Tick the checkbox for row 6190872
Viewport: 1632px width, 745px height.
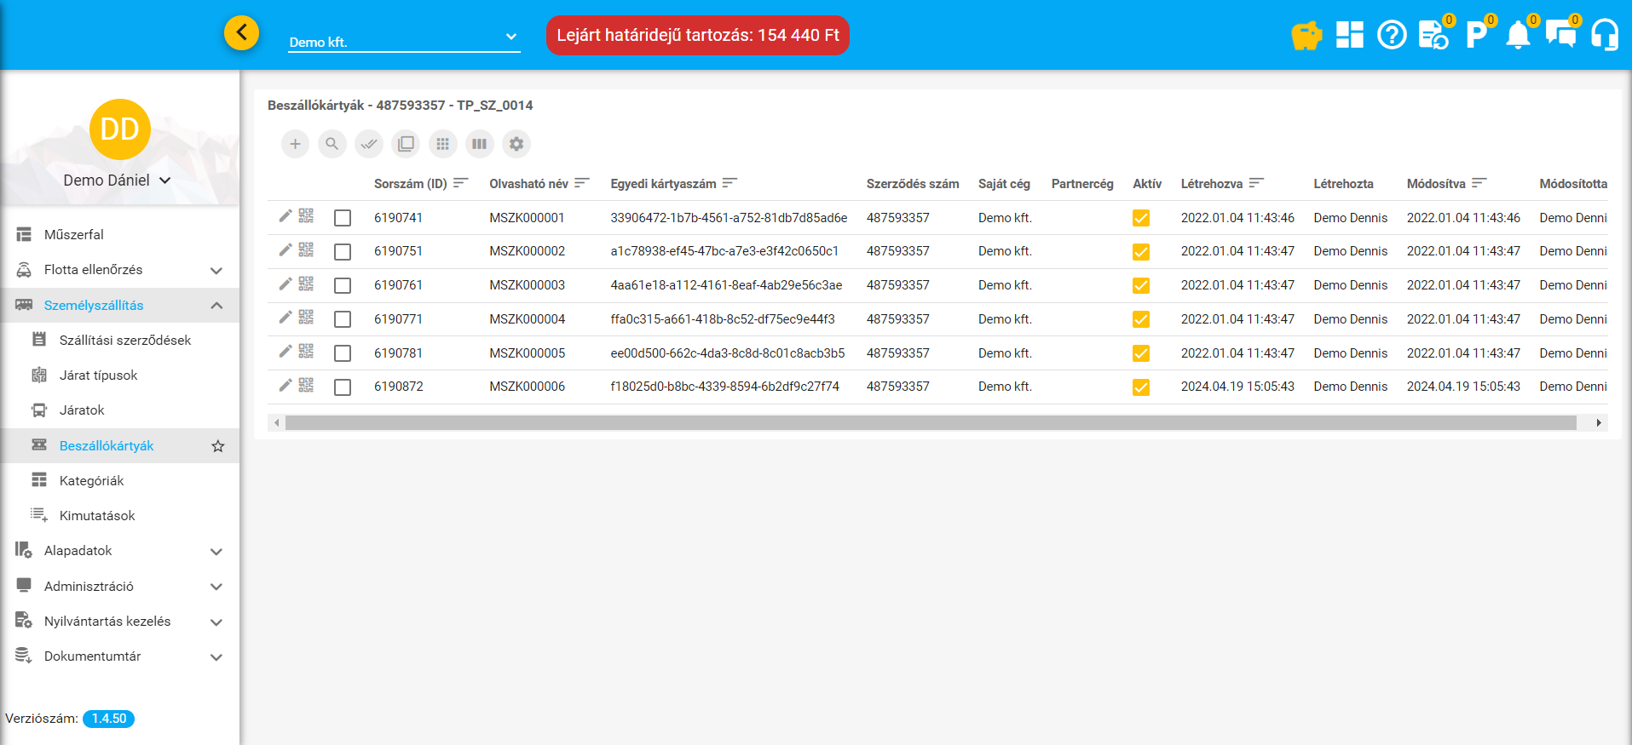[x=343, y=387]
